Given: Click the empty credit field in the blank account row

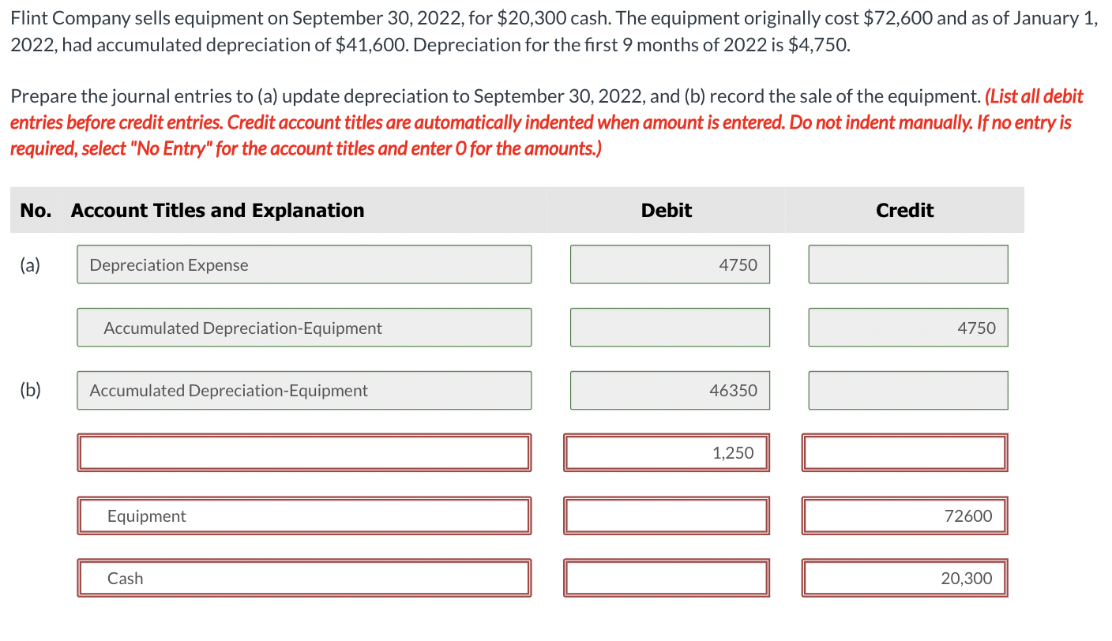Looking at the screenshot, I should click(x=903, y=452).
